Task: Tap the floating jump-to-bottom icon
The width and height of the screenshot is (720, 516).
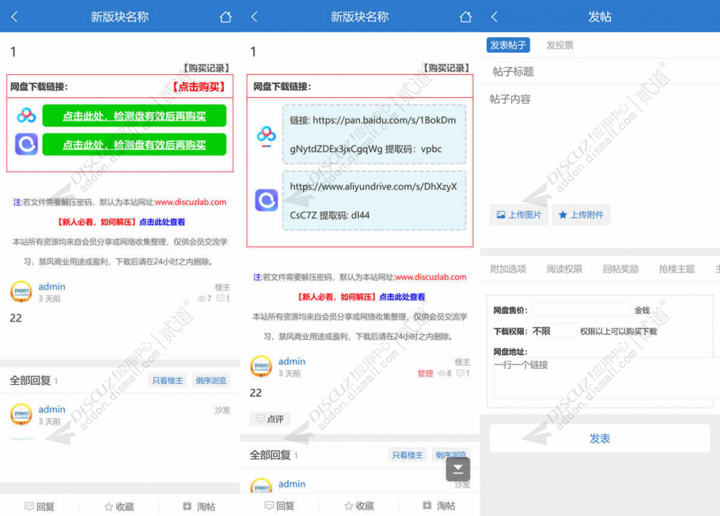Action: (457, 469)
